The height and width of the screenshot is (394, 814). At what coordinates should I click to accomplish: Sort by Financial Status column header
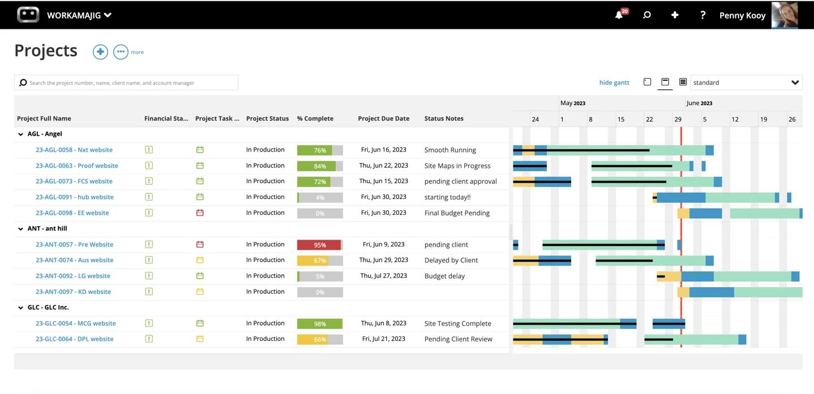166,119
